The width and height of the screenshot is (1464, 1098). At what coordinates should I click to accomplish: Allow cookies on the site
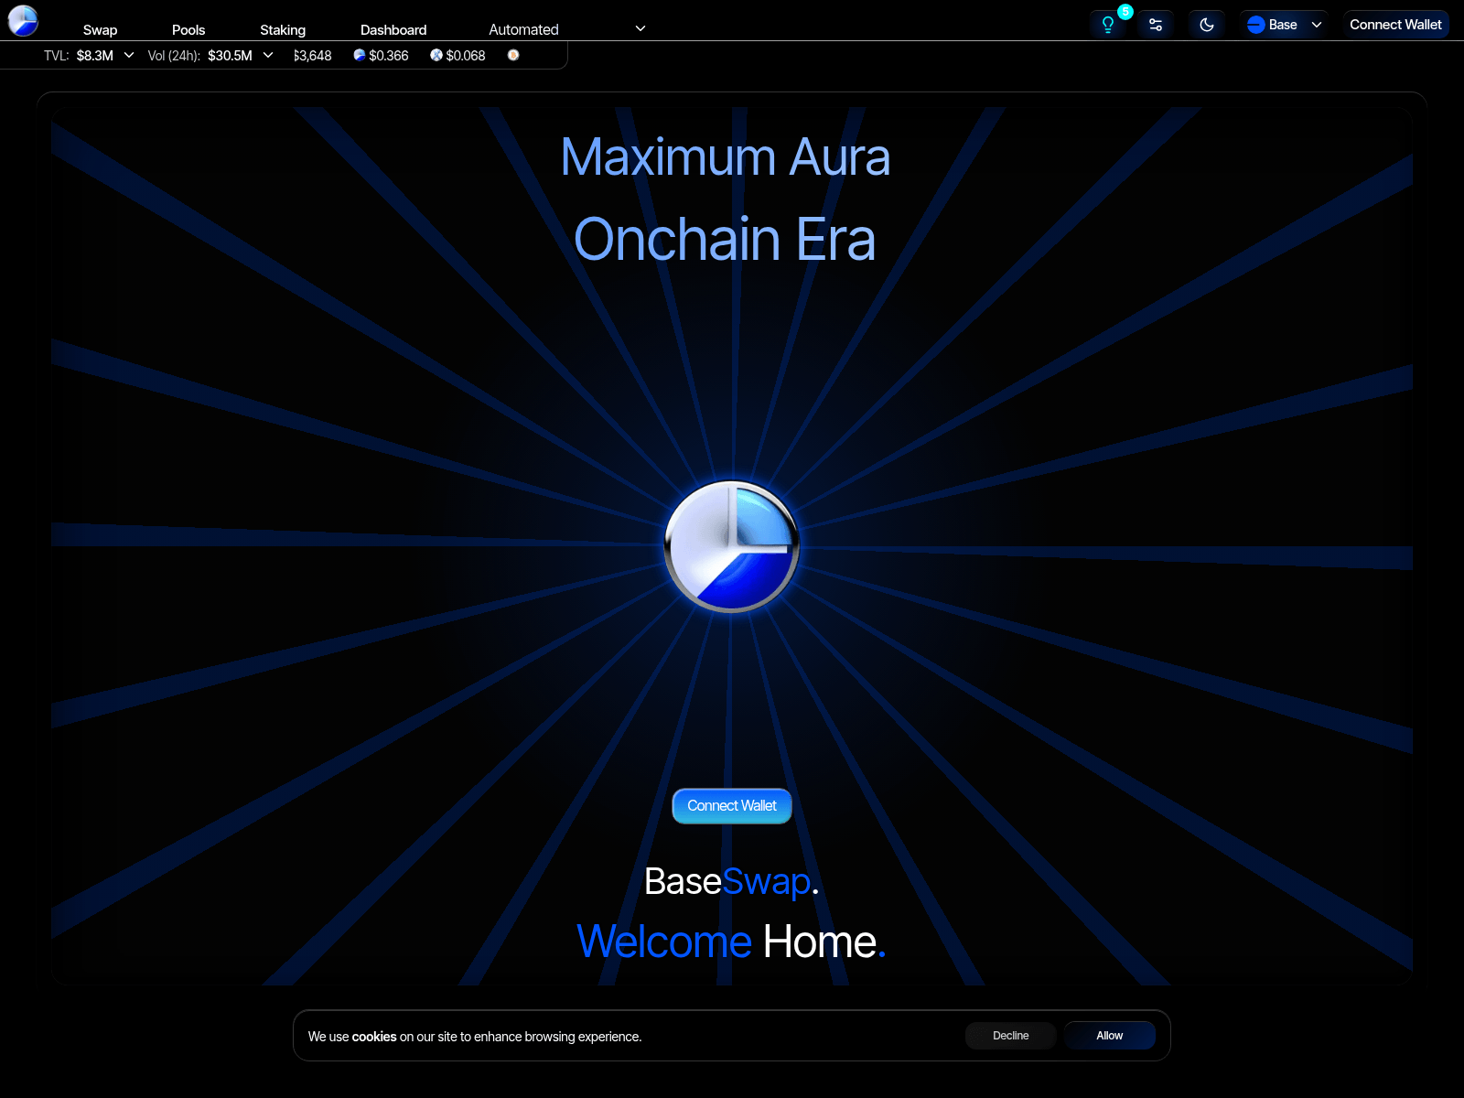click(x=1109, y=1036)
